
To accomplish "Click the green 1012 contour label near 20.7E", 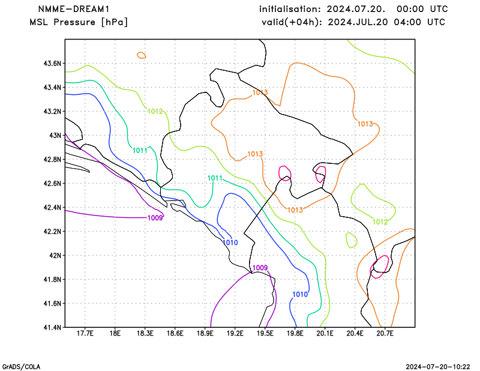I will click(x=380, y=222).
